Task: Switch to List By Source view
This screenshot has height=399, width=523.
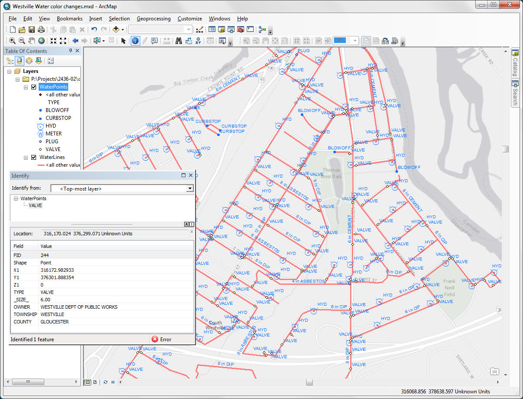Action: pos(19,61)
